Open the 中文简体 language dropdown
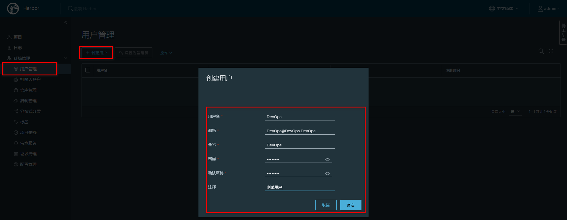The height and width of the screenshot is (220, 567). coord(504,9)
